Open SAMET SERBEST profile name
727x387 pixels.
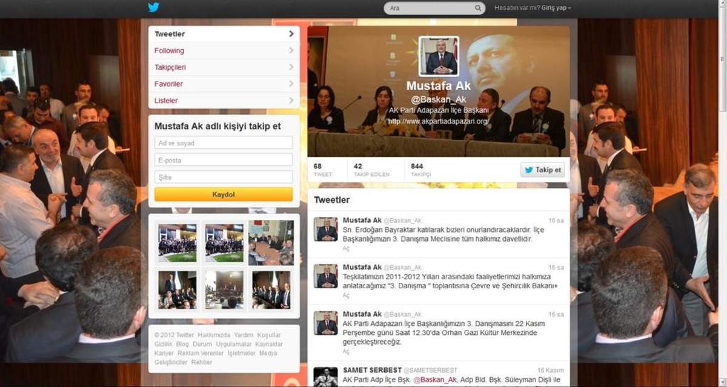pos(371,369)
